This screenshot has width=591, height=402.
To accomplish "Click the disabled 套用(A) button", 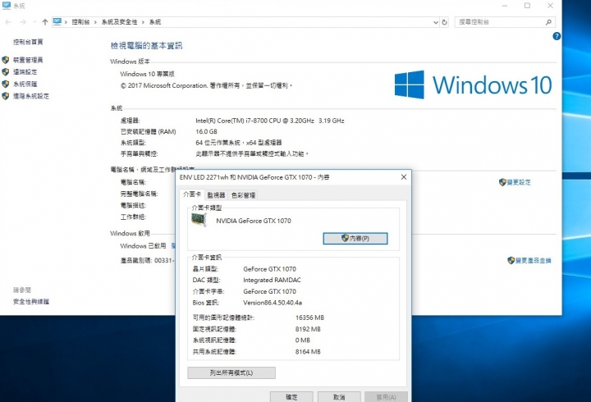I will click(x=386, y=397).
